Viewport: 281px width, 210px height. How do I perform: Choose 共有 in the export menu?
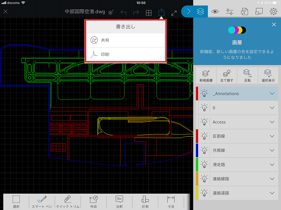pos(126,40)
